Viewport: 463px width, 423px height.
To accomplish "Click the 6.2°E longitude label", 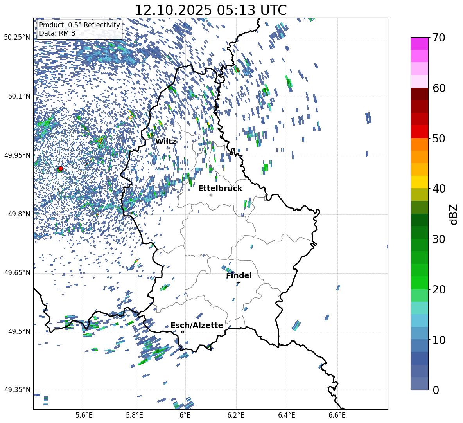I will point(236,415).
